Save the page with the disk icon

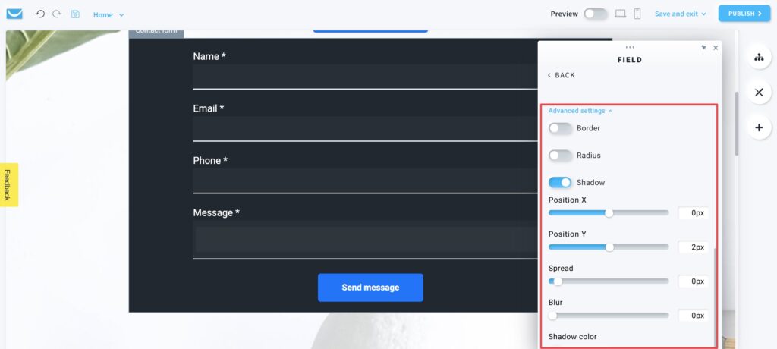click(x=75, y=14)
